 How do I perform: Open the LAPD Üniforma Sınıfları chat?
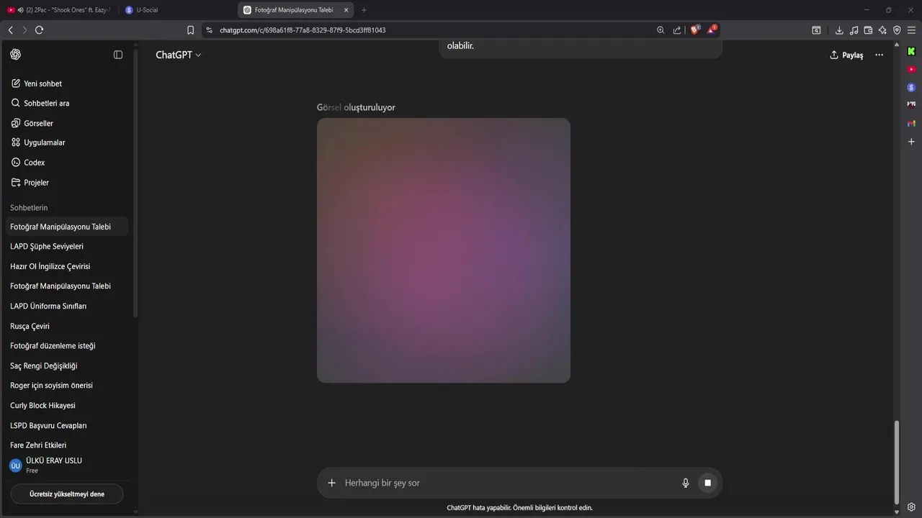[x=67, y=306]
